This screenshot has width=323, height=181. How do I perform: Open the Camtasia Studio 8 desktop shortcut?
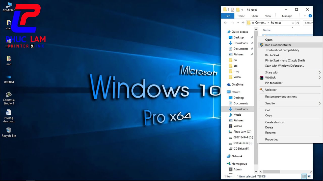(9, 98)
